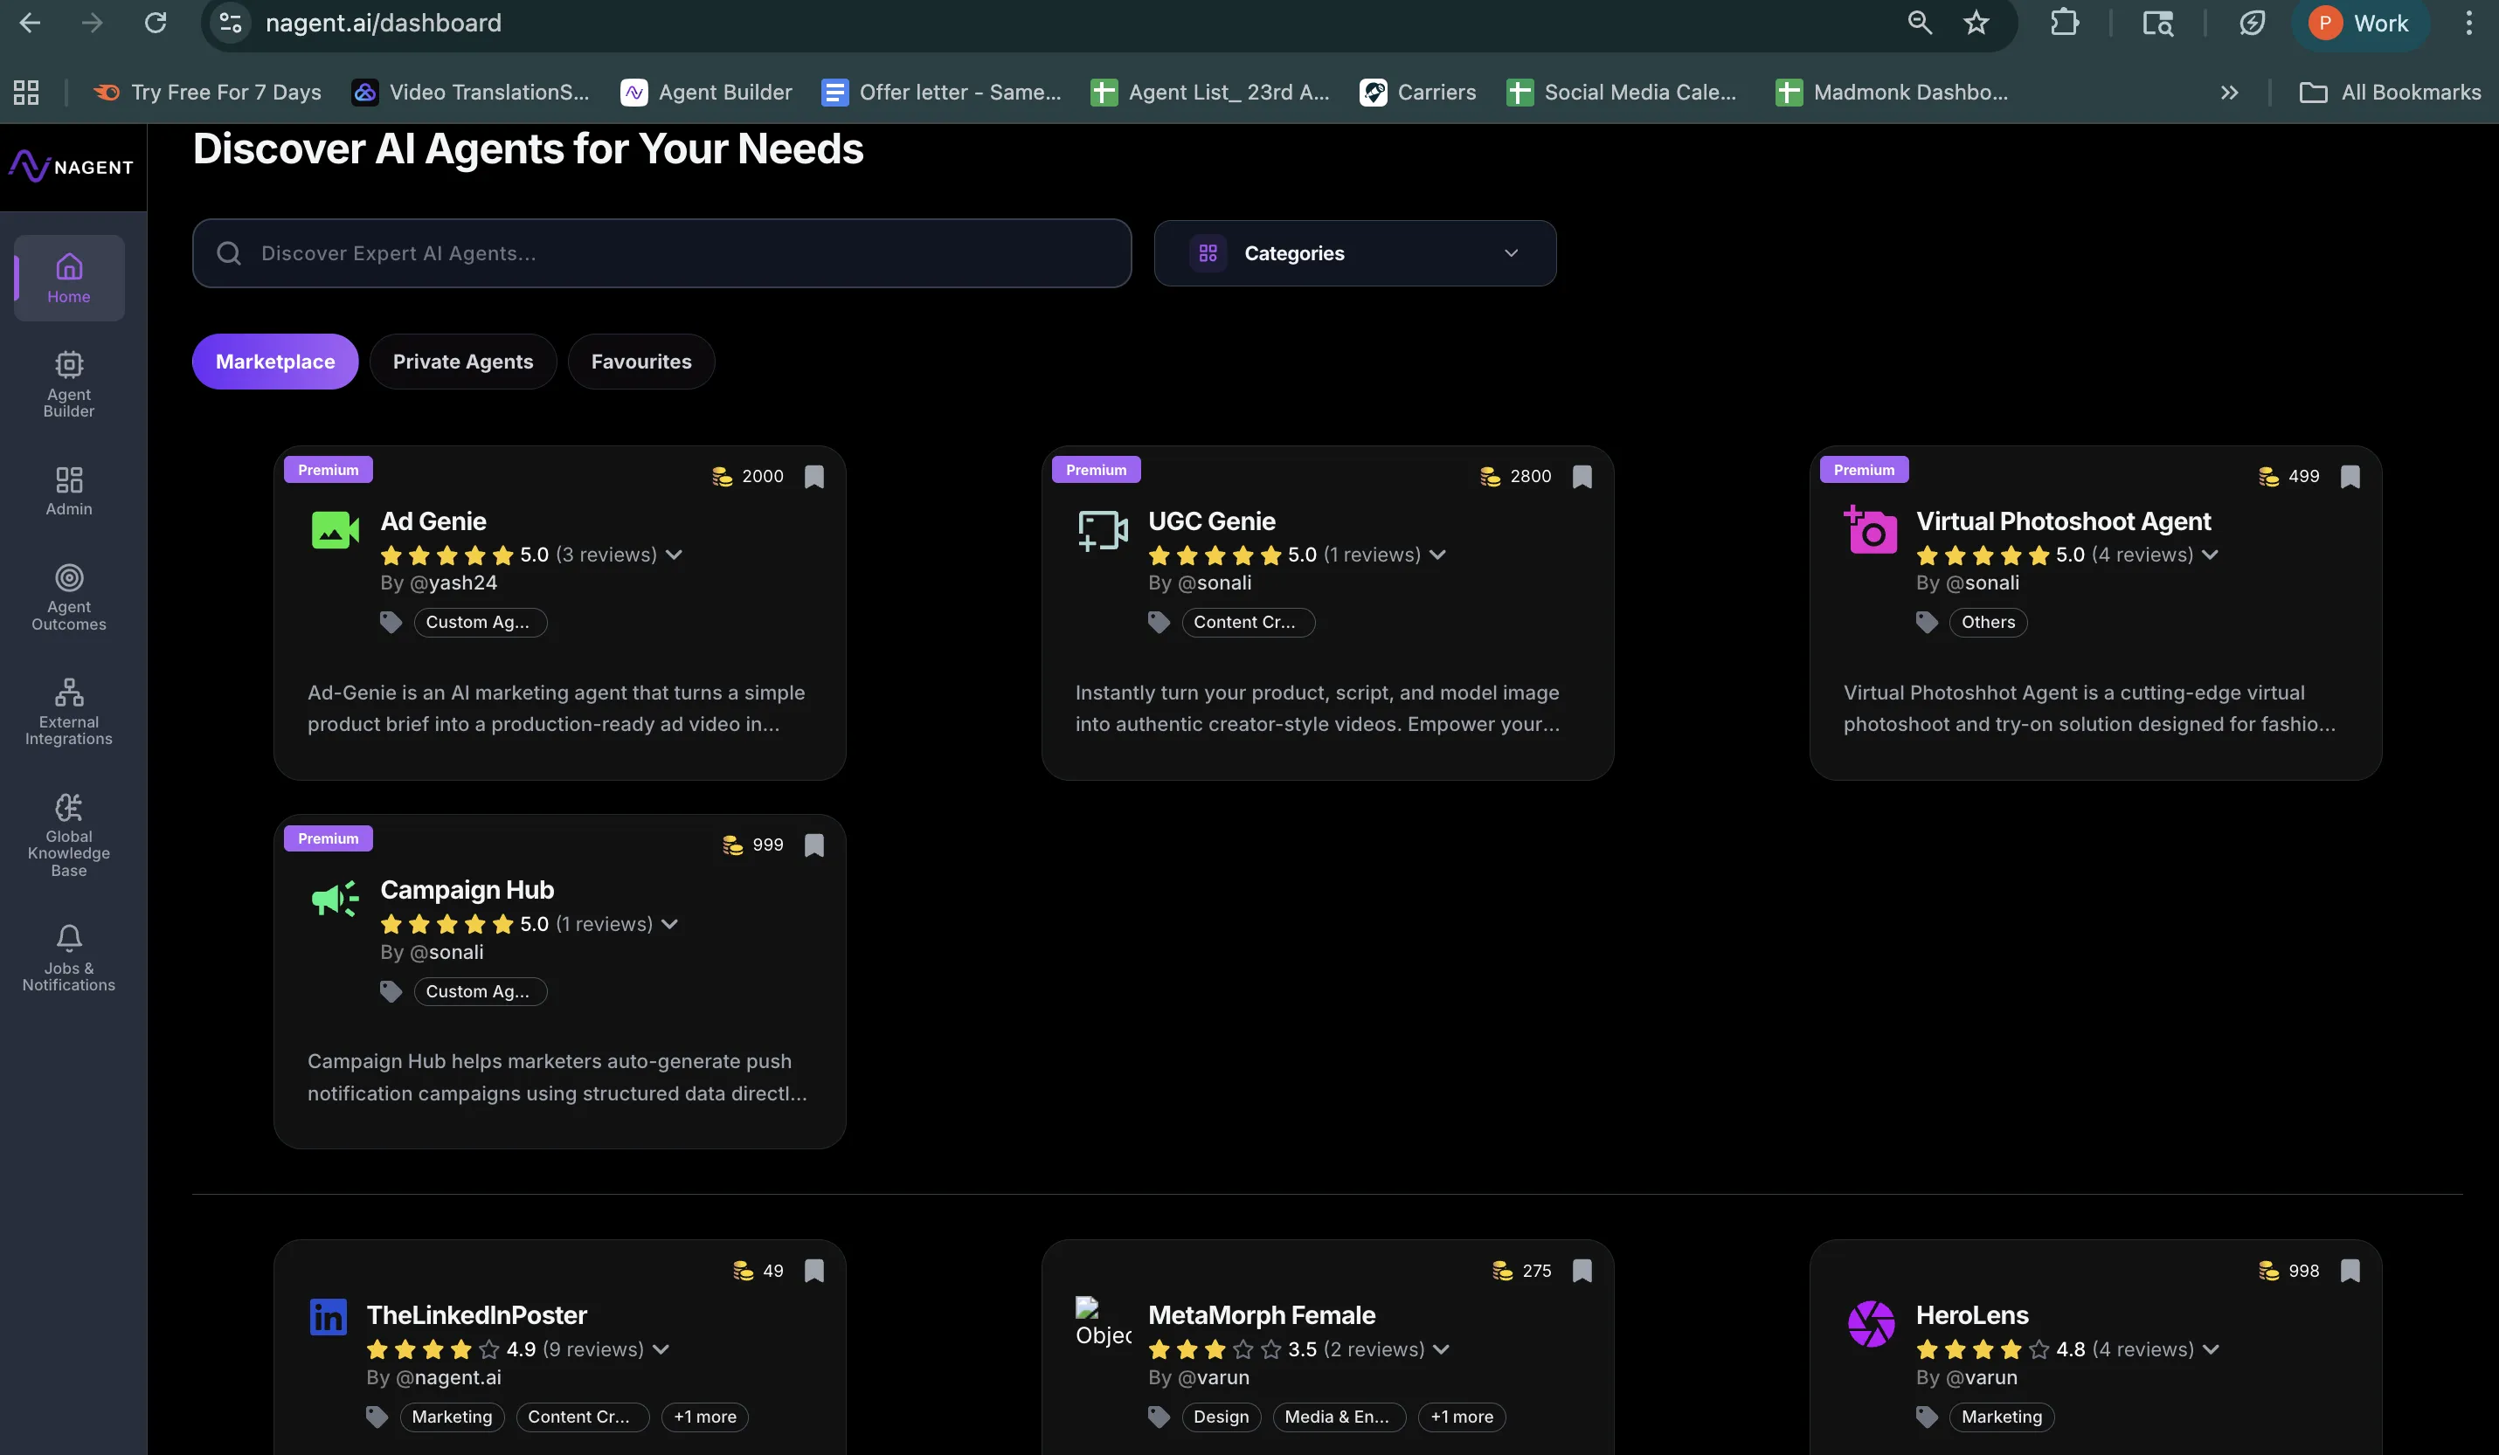Click Content Cr... tag on UGC Genie
Screen dimensions: 2499x1455
point(1249,623)
